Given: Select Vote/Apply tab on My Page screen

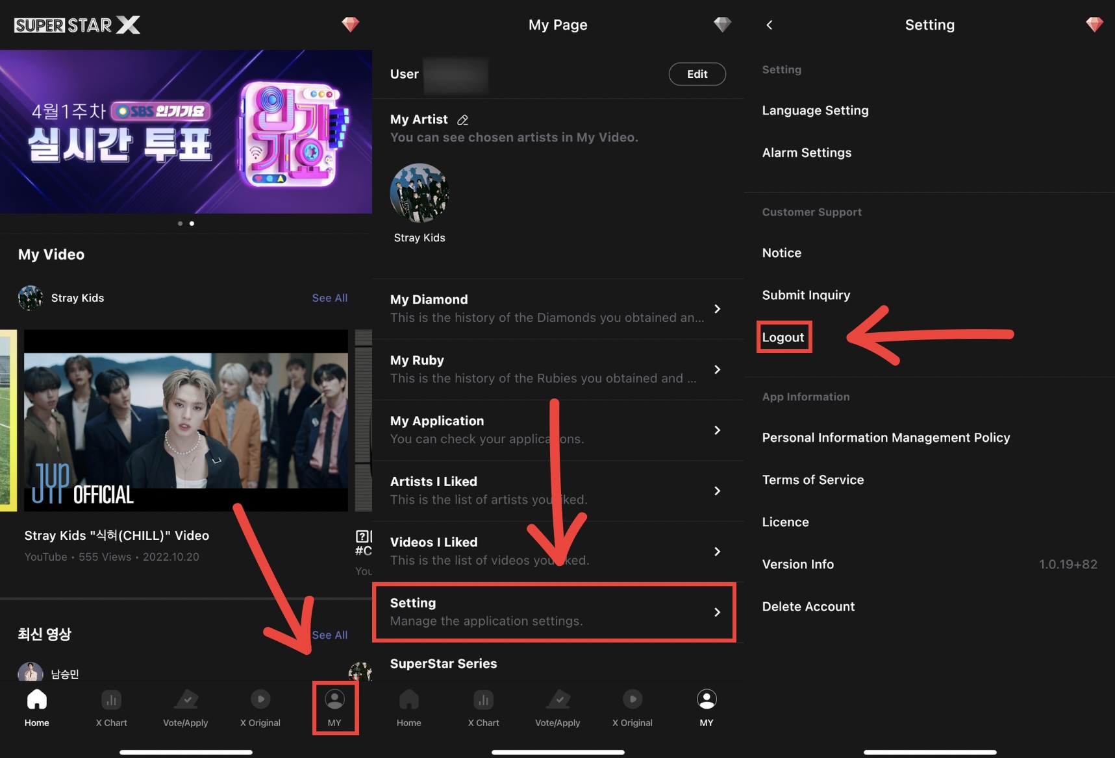Looking at the screenshot, I should coord(558,707).
